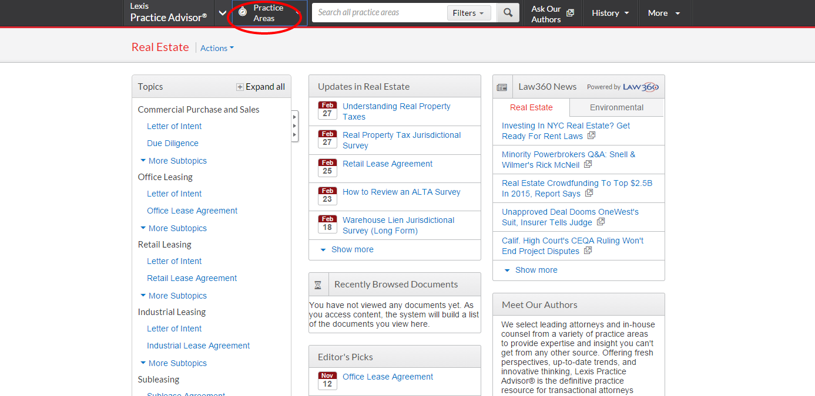Click the plus icon for Expand all

click(x=240, y=87)
